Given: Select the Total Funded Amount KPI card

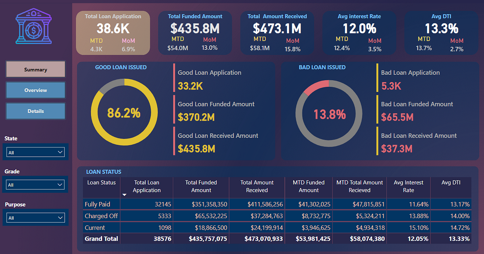Looking at the screenshot, I should pyautogui.click(x=195, y=32).
